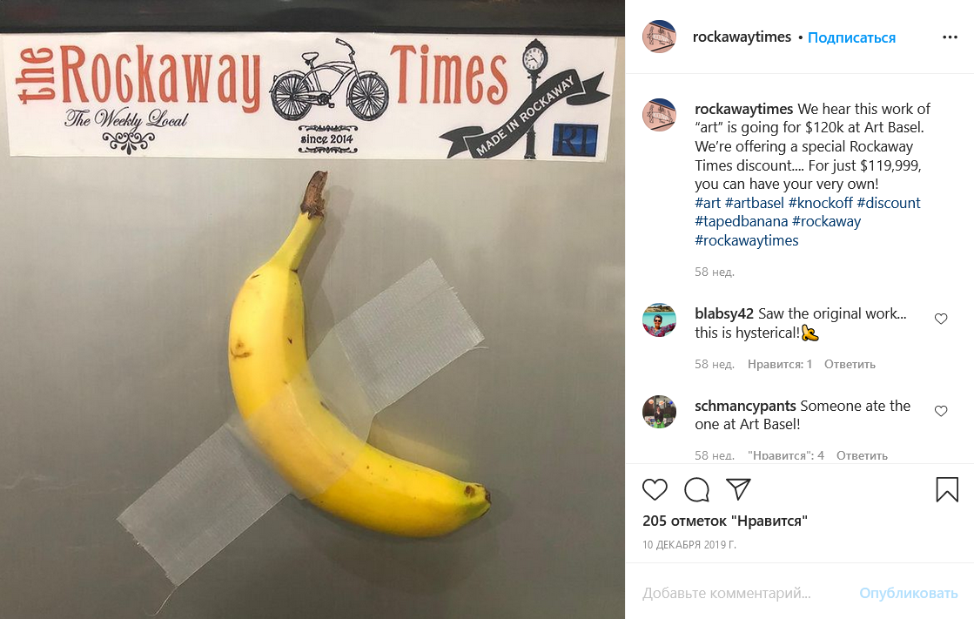Open rockawaytimes username in header
This screenshot has width=974, height=619.
pyautogui.click(x=742, y=37)
